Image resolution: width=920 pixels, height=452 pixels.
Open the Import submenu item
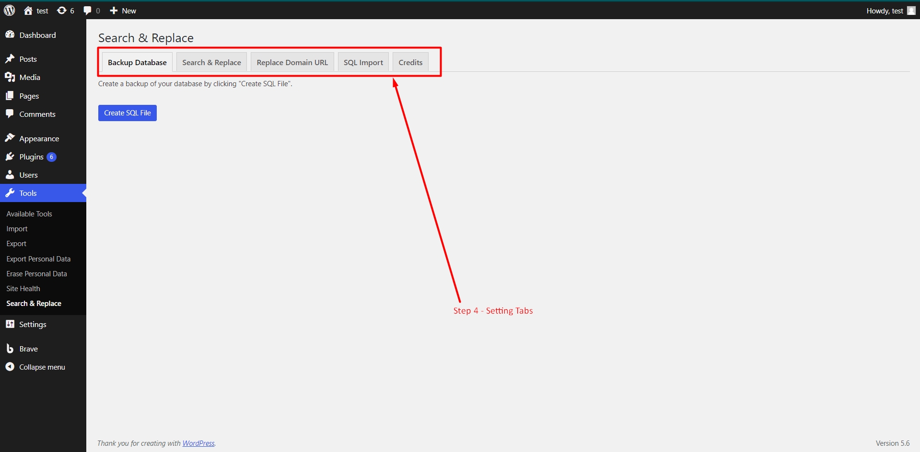click(17, 229)
